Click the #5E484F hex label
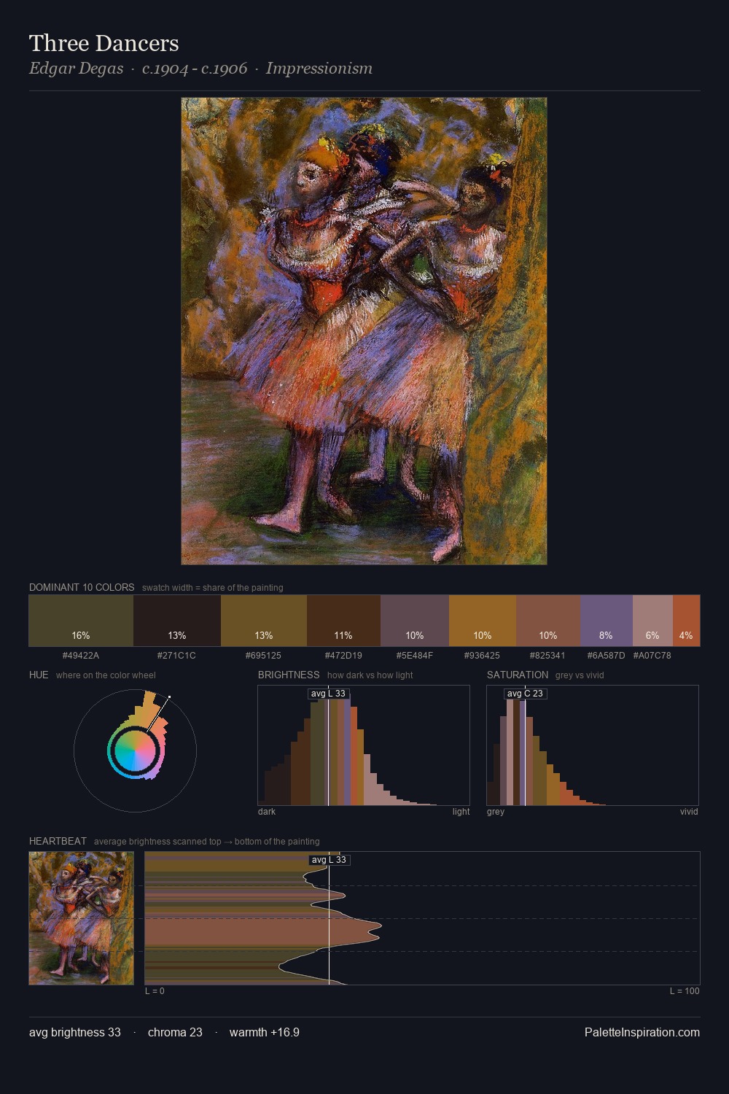729x1094 pixels. 415,656
